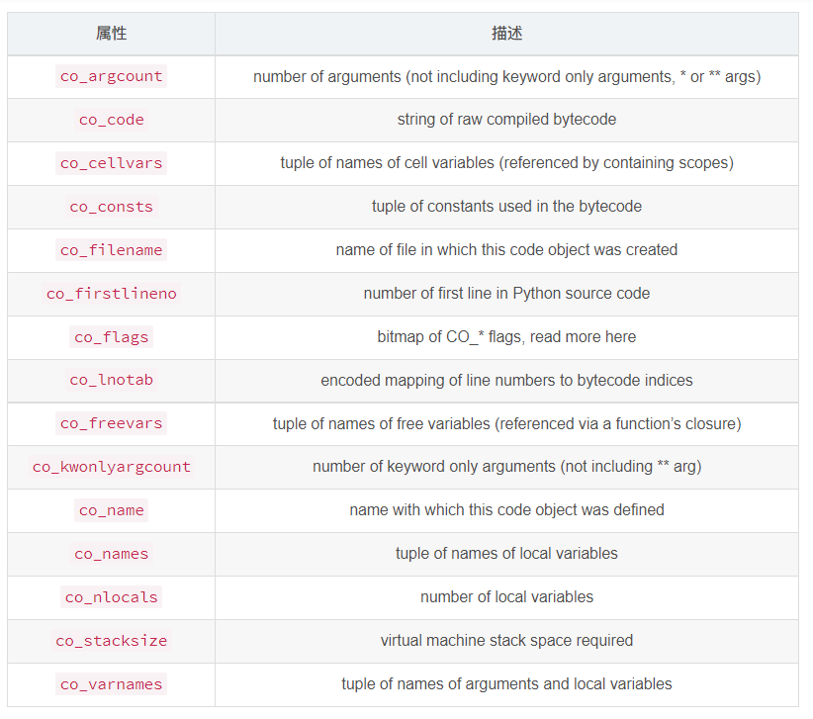Click the co_nlocals code label

tap(111, 597)
